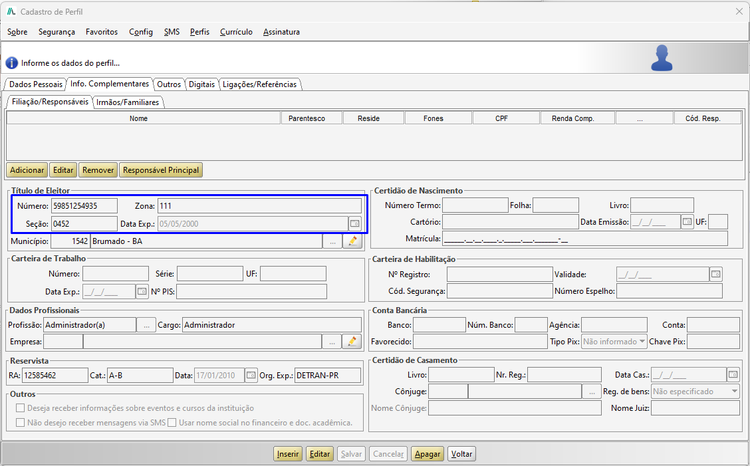Image resolution: width=750 pixels, height=466 pixels.
Task: Check Usar nome social no financeiro option
Action: pos(172,423)
